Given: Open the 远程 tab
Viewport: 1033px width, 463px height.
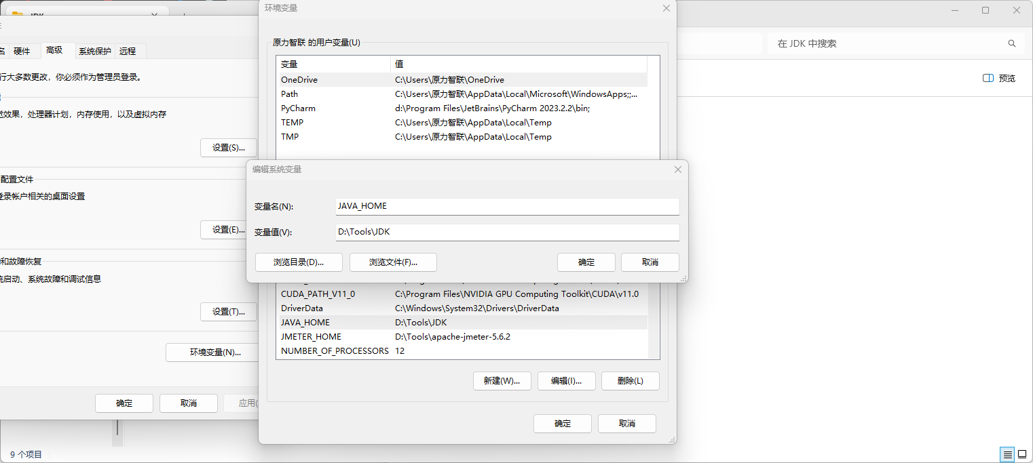Looking at the screenshot, I should pyautogui.click(x=128, y=51).
